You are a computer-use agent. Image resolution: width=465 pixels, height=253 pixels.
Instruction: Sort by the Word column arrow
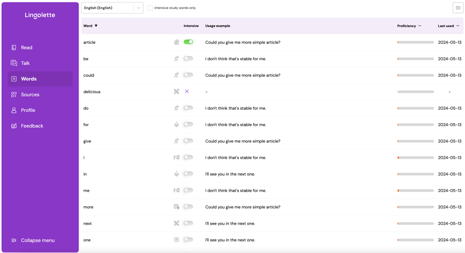96,26
